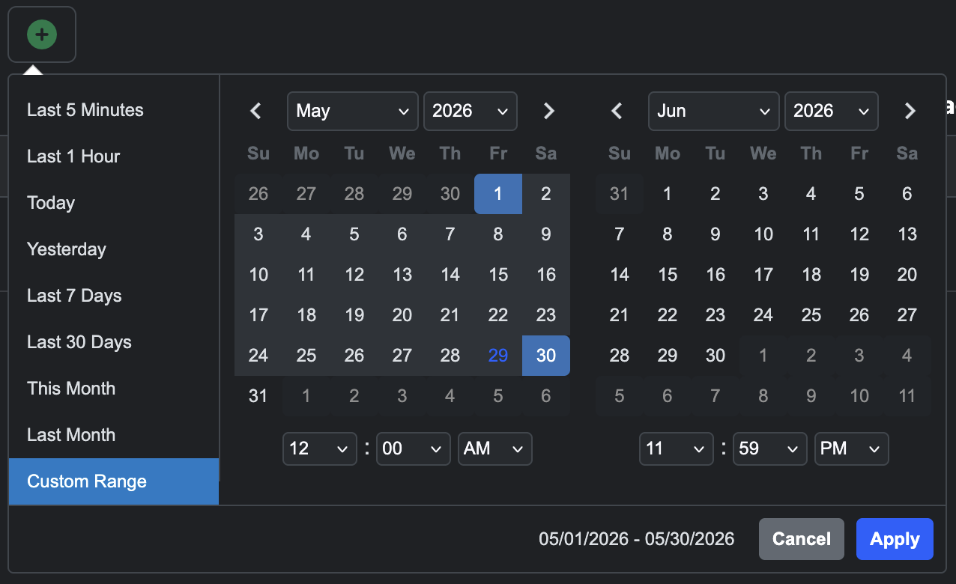
Task: Select May 22 in left calendar
Action: click(498, 315)
